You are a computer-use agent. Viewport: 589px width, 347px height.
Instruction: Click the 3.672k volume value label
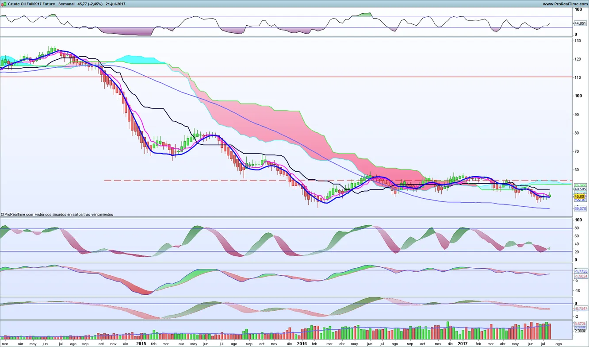click(580, 324)
